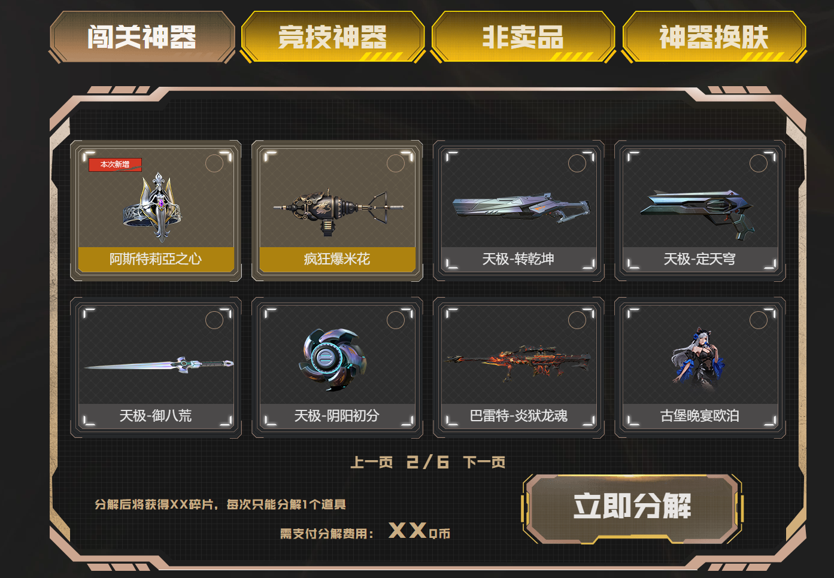Tick the circle on 阿斯特莉亞之心 card
The height and width of the screenshot is (578, 834).
214,163
